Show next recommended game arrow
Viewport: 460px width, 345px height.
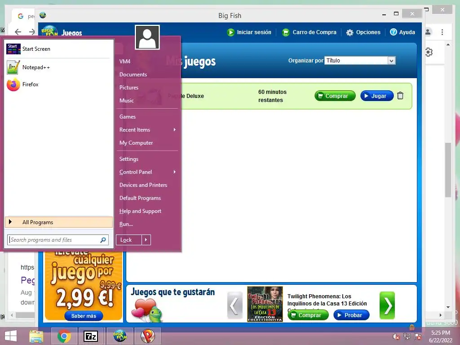point(387,305)
